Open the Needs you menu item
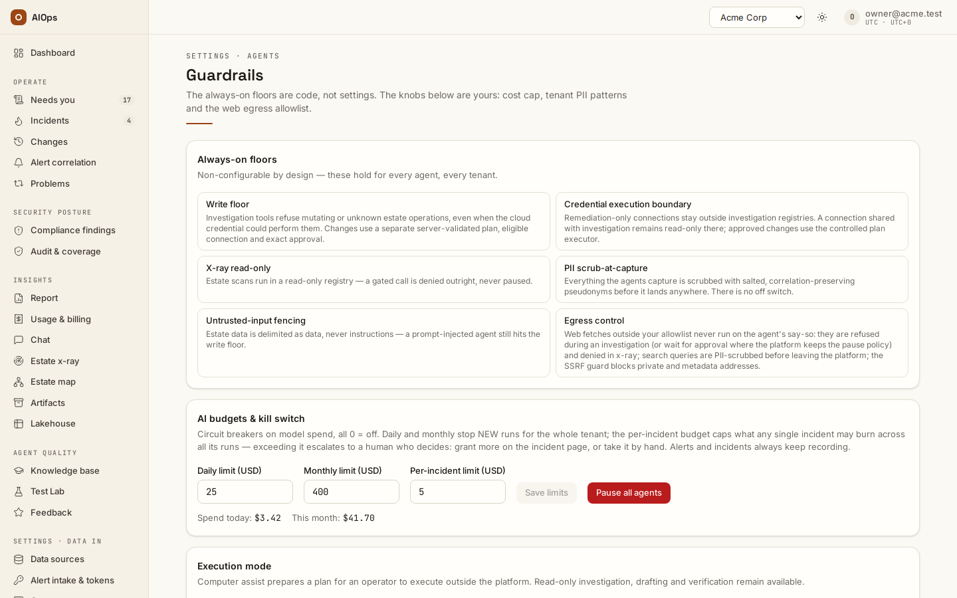 tap(74, 100)
